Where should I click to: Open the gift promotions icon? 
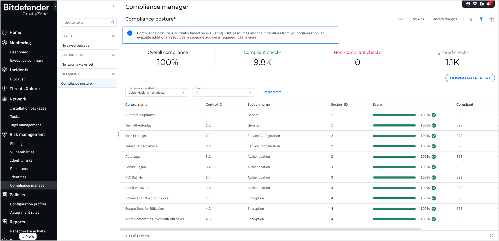[482, 4]
